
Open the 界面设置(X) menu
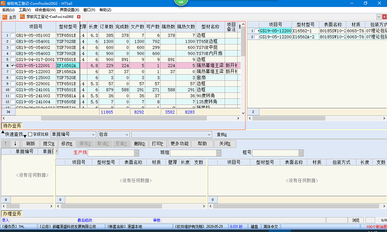pos(69,10)
